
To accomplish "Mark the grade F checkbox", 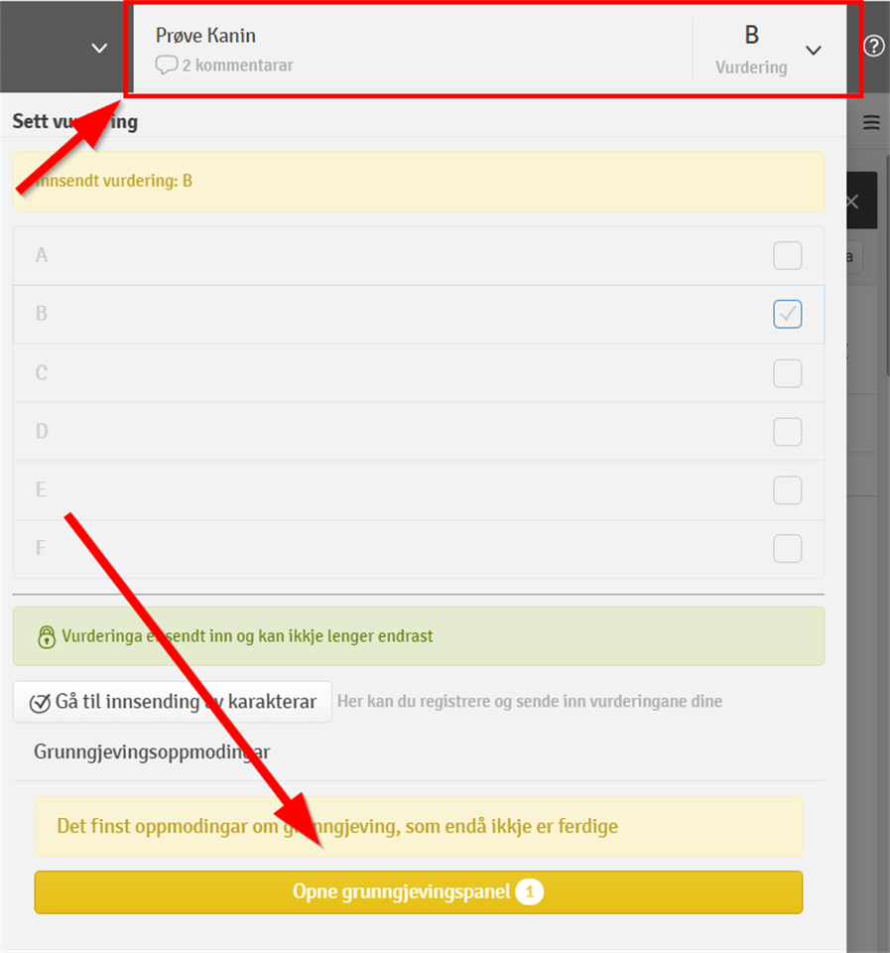I will pos(788,548).
